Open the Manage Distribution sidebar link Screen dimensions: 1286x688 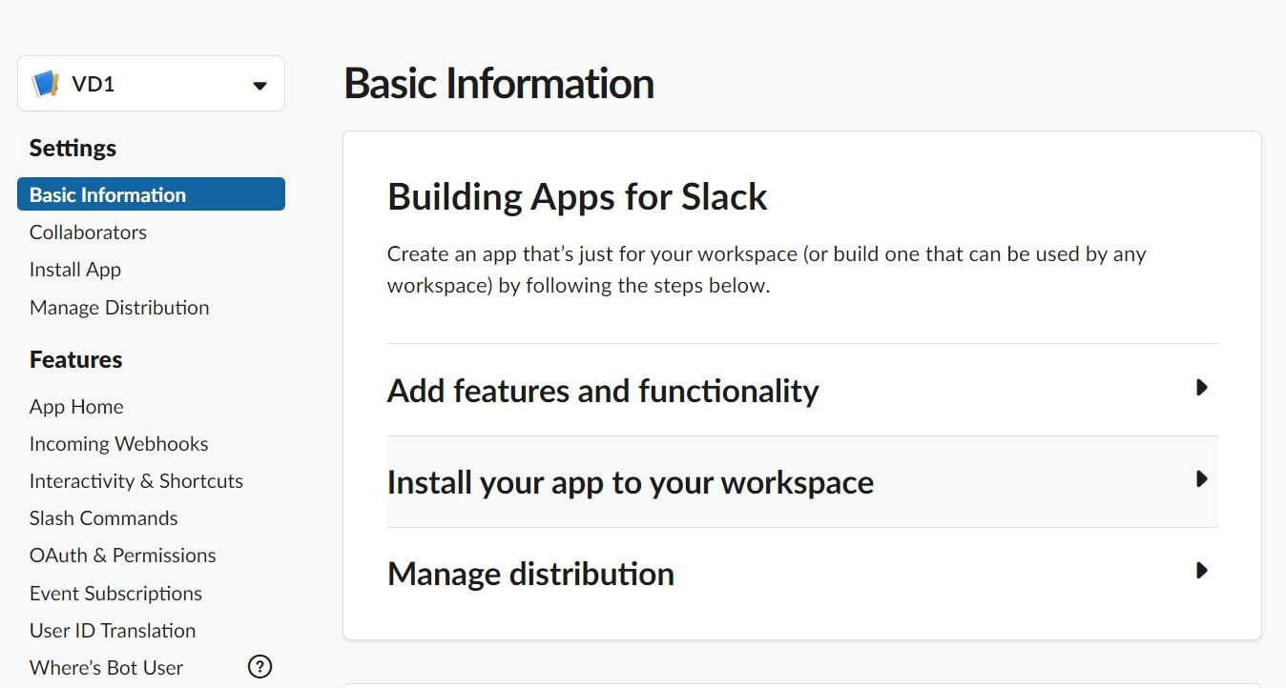point(119,308)
